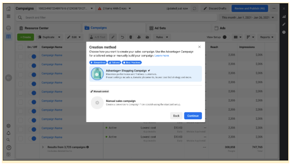The width and height of the screenshot is (291, 166).
Task: Click the people audience icon in toolbar
Action: pos(139,37)
